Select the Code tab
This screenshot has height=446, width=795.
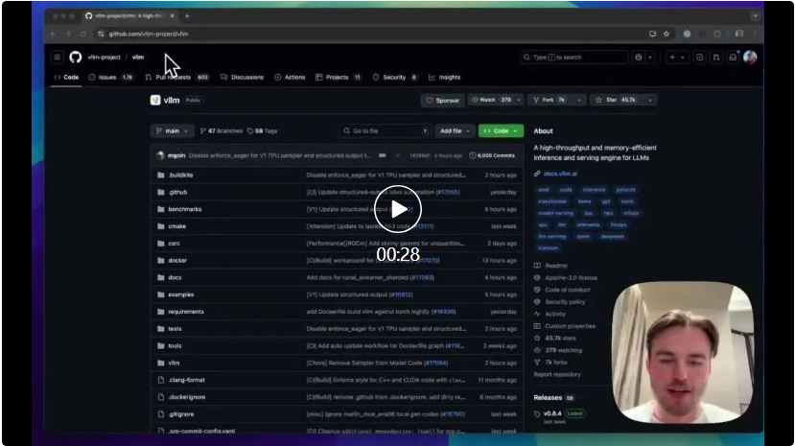pyautogui.click(x=66, y=78)
